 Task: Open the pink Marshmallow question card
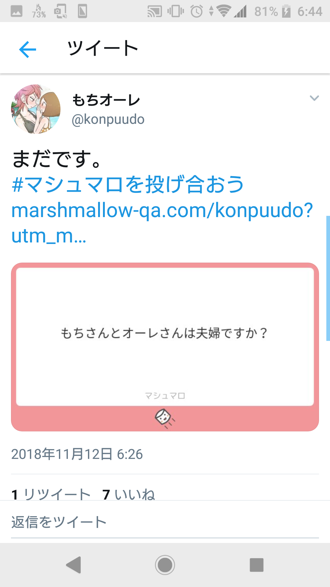pyautogui.click(x=165, y=347)
